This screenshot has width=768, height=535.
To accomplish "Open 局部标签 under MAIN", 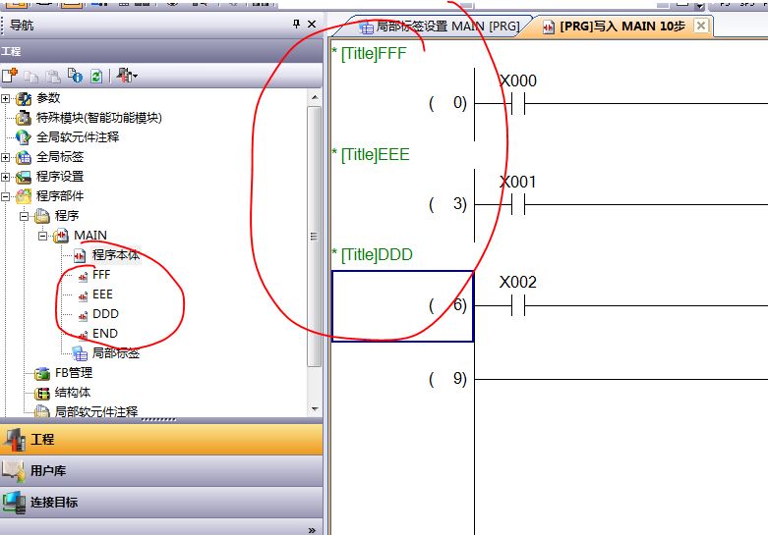I will pyautogui.click(x=114, y=353).
